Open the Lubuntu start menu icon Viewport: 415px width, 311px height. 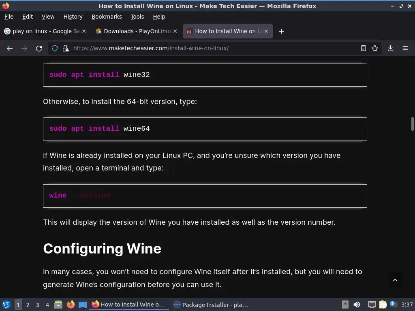click(6, 305)
